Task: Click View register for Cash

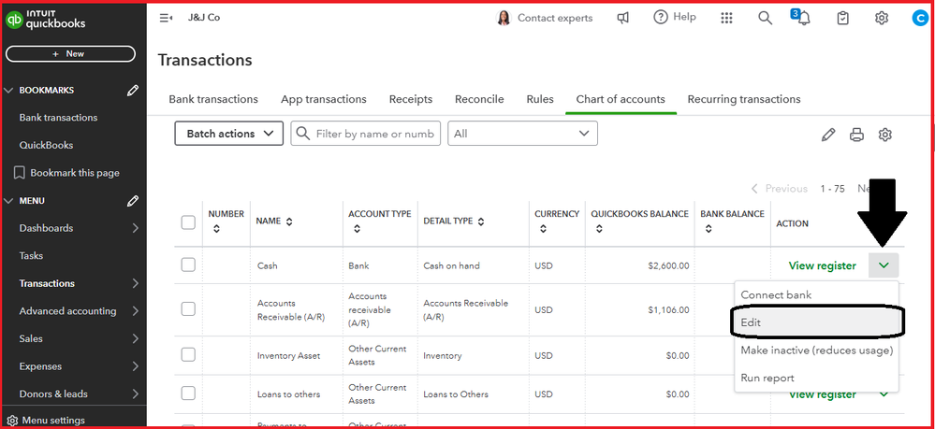Action: 822,265
